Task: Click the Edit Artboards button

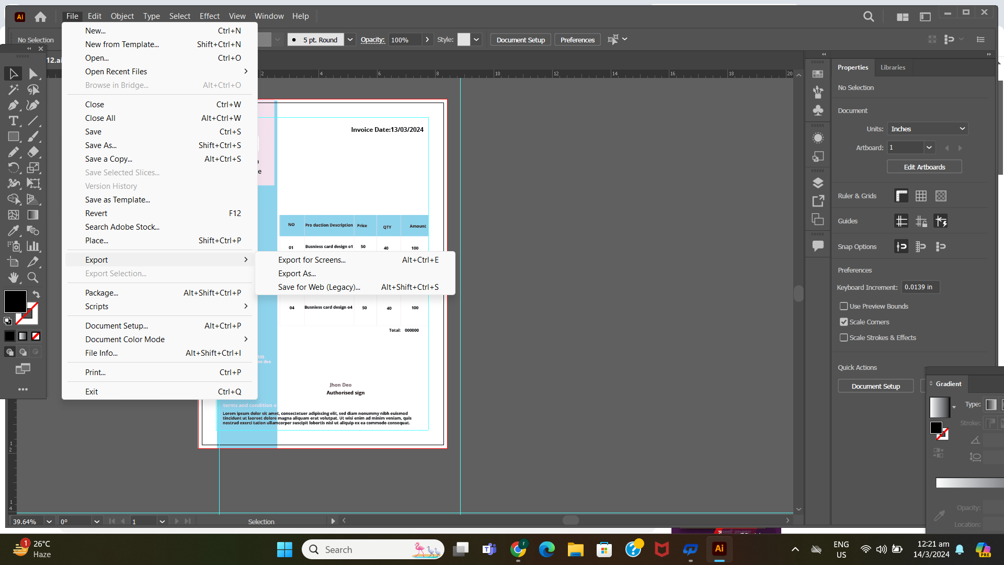Action: click(924, 167)
